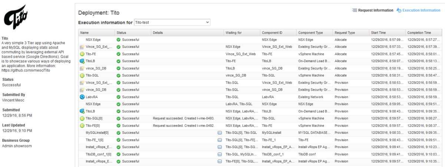Click the 'TitoDB_conf_1' component ID cell
The image size is (445, 167).
pyautogui.click(x=273, y=154)
